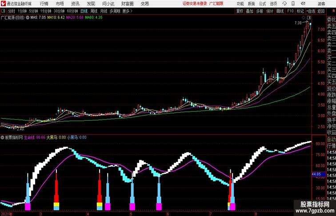Open the 问小达 menu
Image resolution: width=336 pixels, height=216 pixels.
[x=108, y=4]
